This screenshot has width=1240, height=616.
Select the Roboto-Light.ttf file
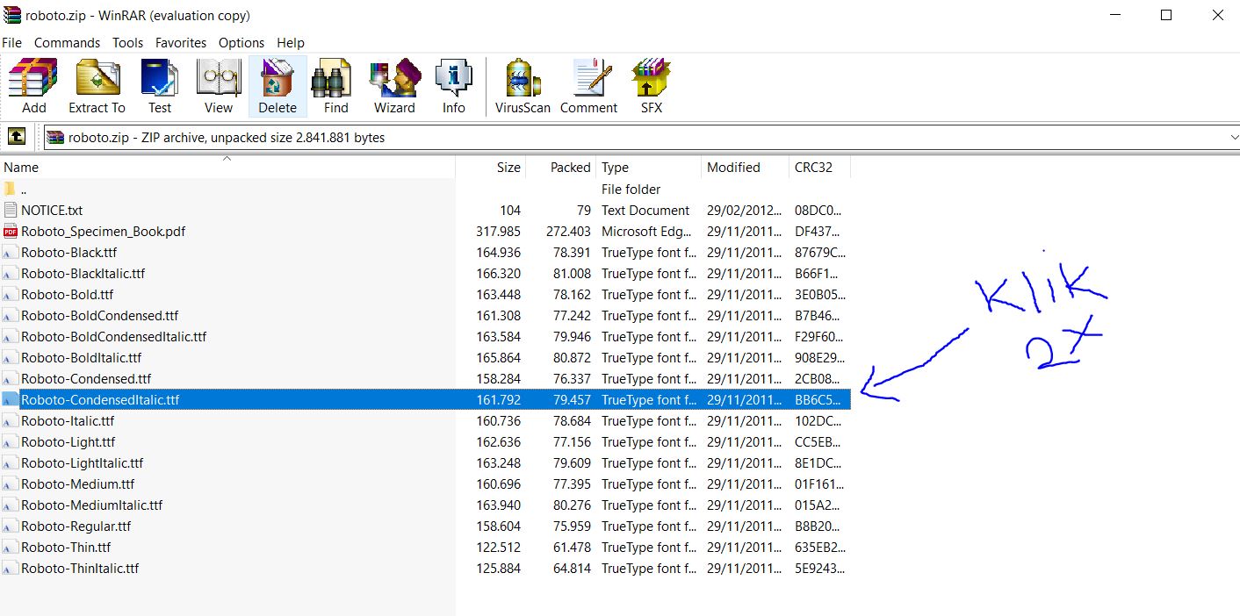pyautogui.click(x=68, y=442)
